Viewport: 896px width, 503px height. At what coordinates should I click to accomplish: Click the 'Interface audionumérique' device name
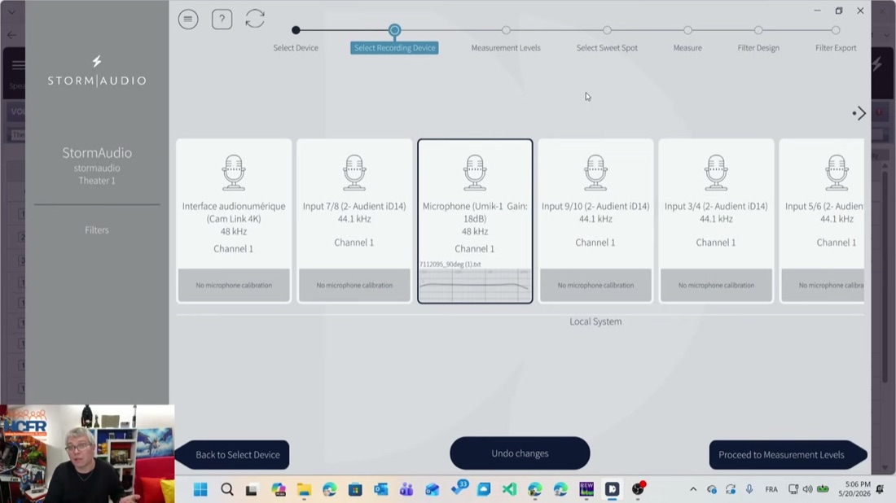(x=234, y=206)
